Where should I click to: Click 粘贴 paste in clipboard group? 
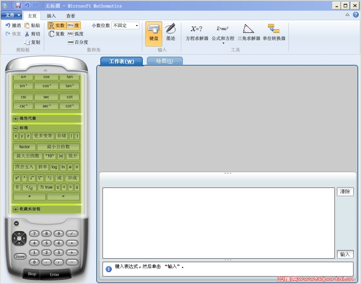32,25
